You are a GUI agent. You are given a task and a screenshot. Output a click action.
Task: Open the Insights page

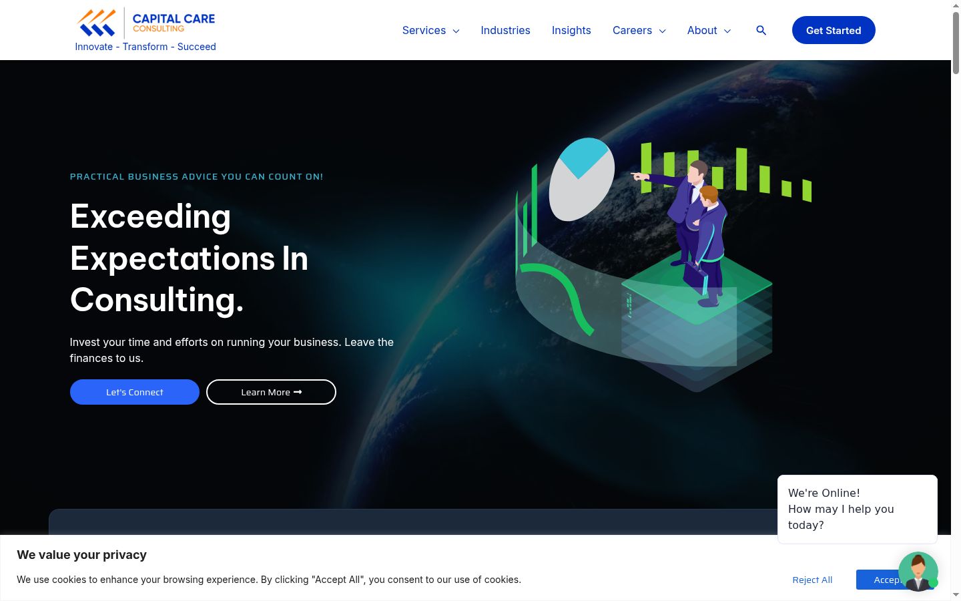(x=571, y=30)
